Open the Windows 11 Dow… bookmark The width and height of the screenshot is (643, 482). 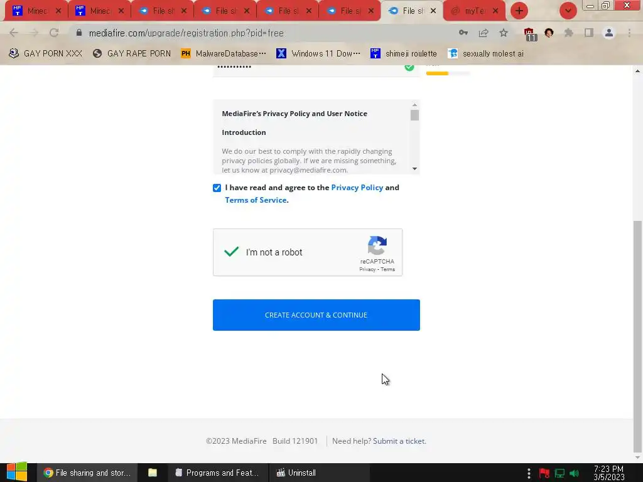[x=318, y=54]
